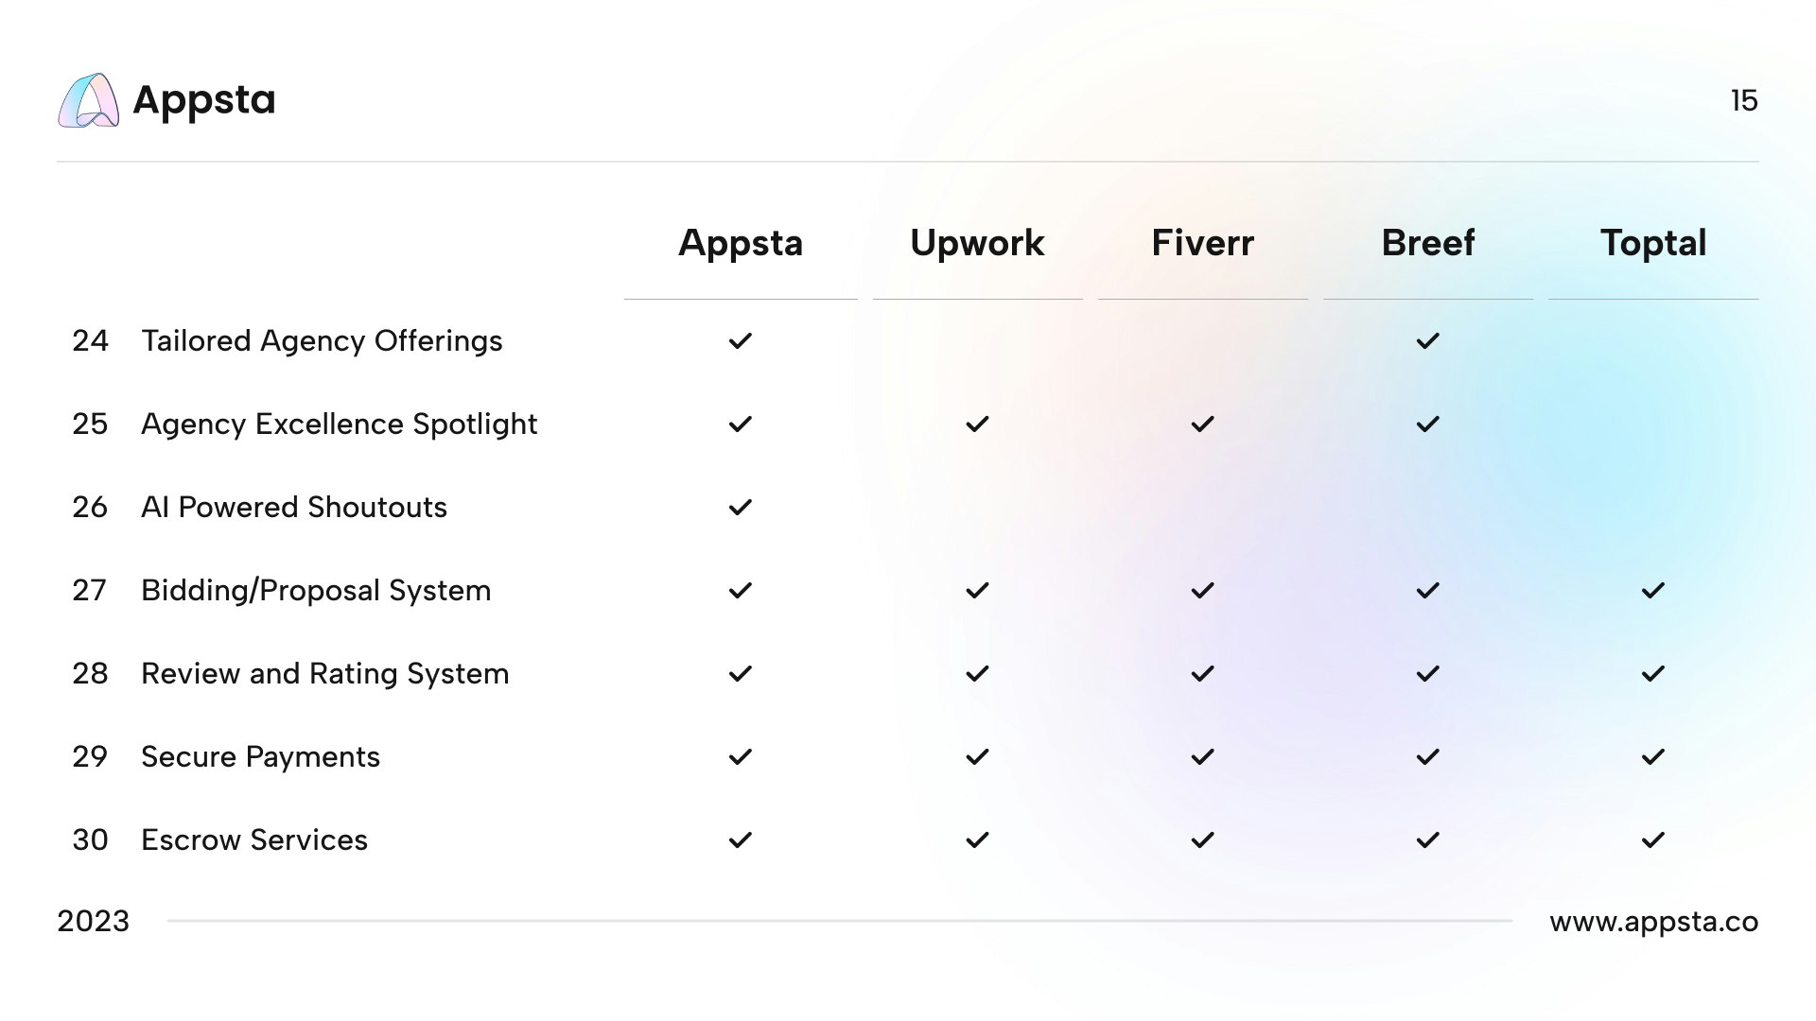Click the Appsta brand name text

pyautogui.click(x=204, y=100)
